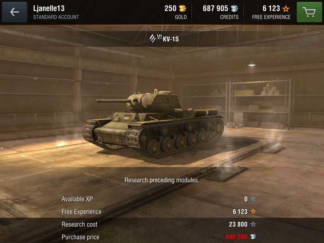Tap the credits icon beside Purchase price
324x243 pixels.
click(253, 237)
